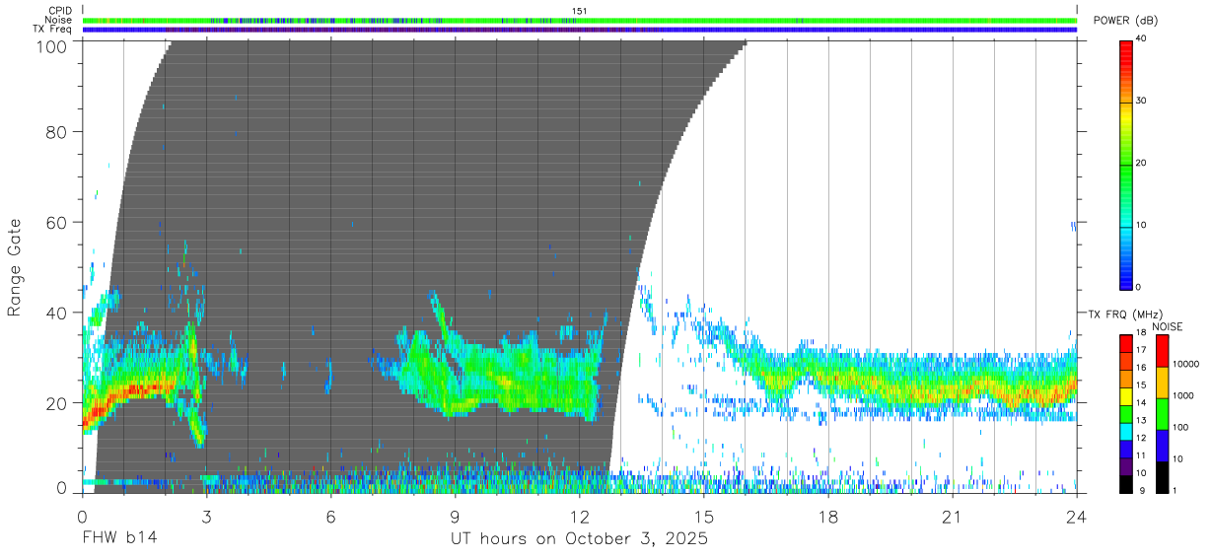Click the POWER (dB) colorbar title
The height and width of the screenshot is (559, 1211).
point(1125,21)
